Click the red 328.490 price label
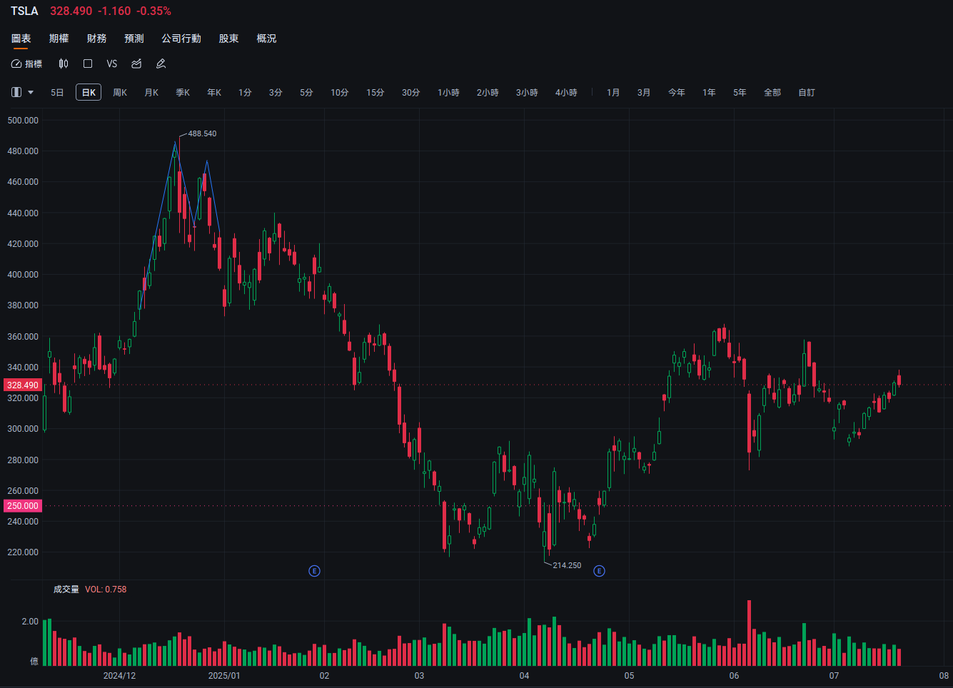 (21, 385)
